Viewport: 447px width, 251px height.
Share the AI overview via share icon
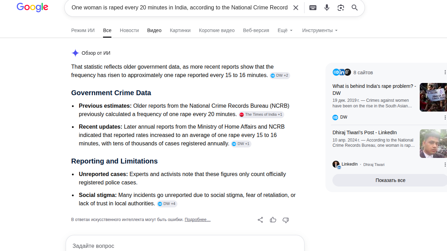(260, 220)
